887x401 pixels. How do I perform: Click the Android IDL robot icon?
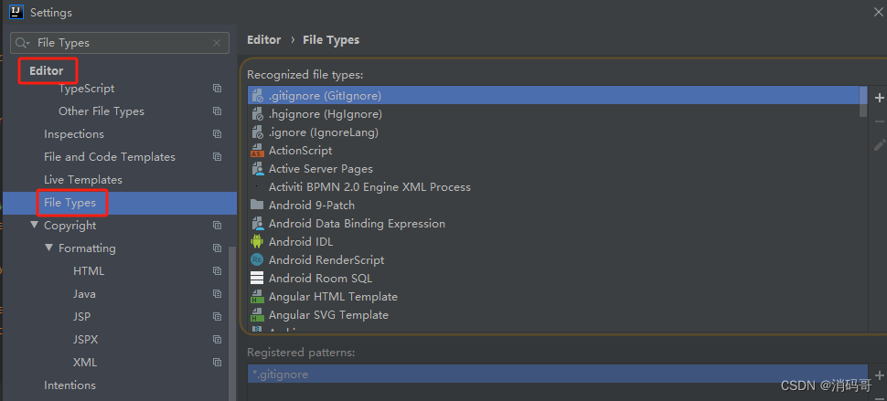click(x=257, y=242)
